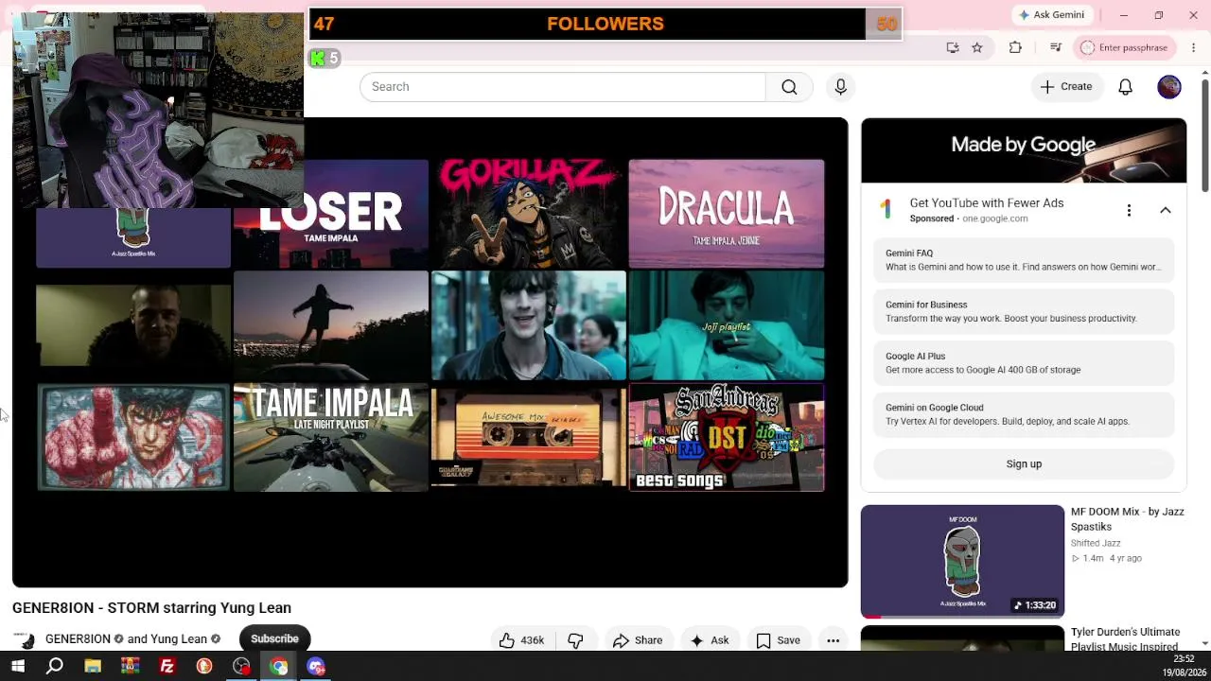The width and height of the screenshot is (1211, 681).
Task: Share the video
Action: 637,640
